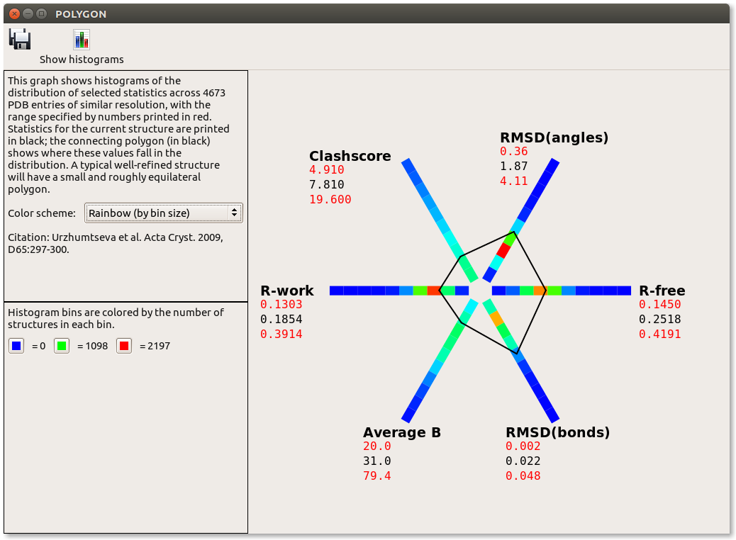This screenshot has width=736, height=540.
Task: Click the R-free axis label
Action: point(663,291)
